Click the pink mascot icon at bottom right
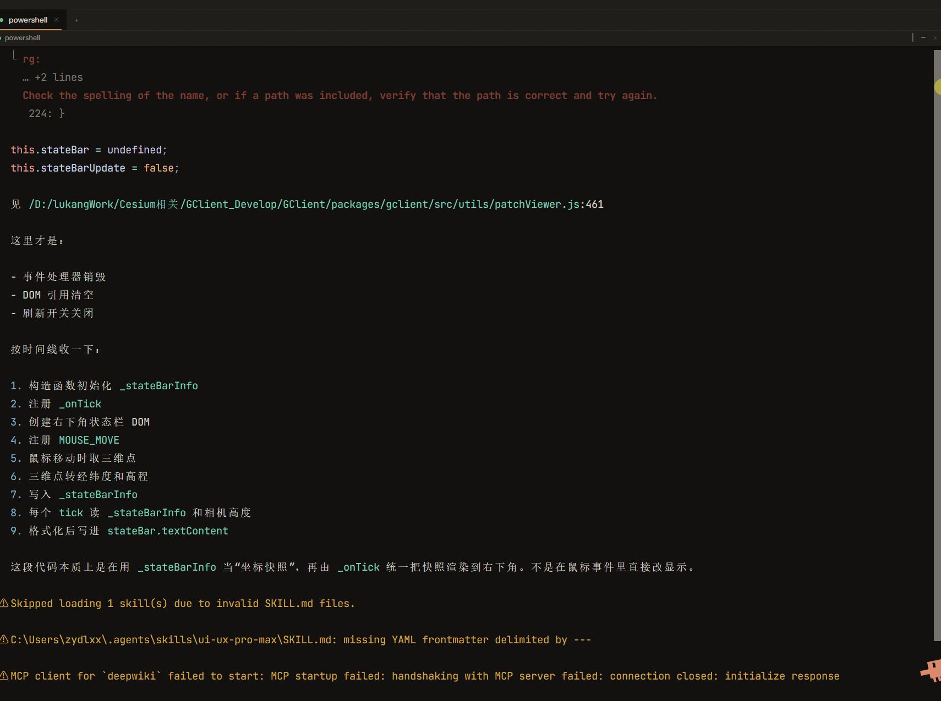 931,671
